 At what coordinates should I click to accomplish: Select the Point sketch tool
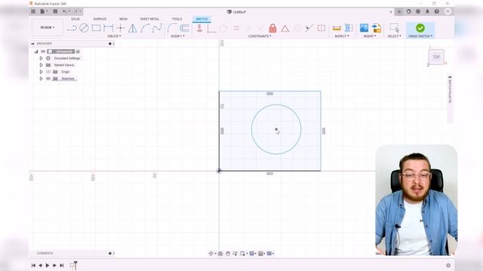[x=121, y=29]
